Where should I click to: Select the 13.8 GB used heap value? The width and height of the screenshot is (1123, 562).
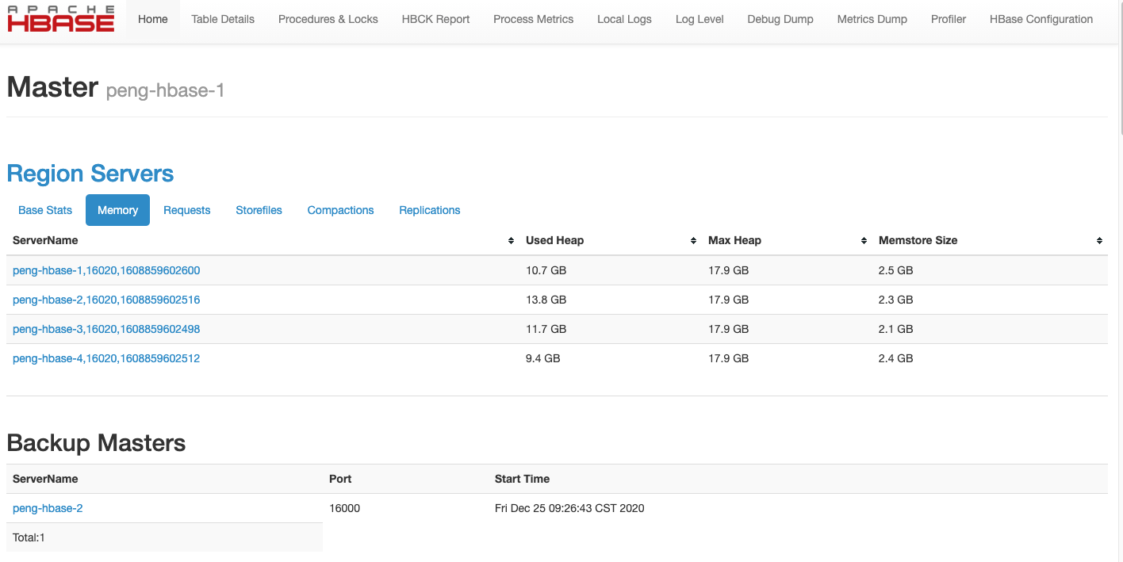click(546, 300)
